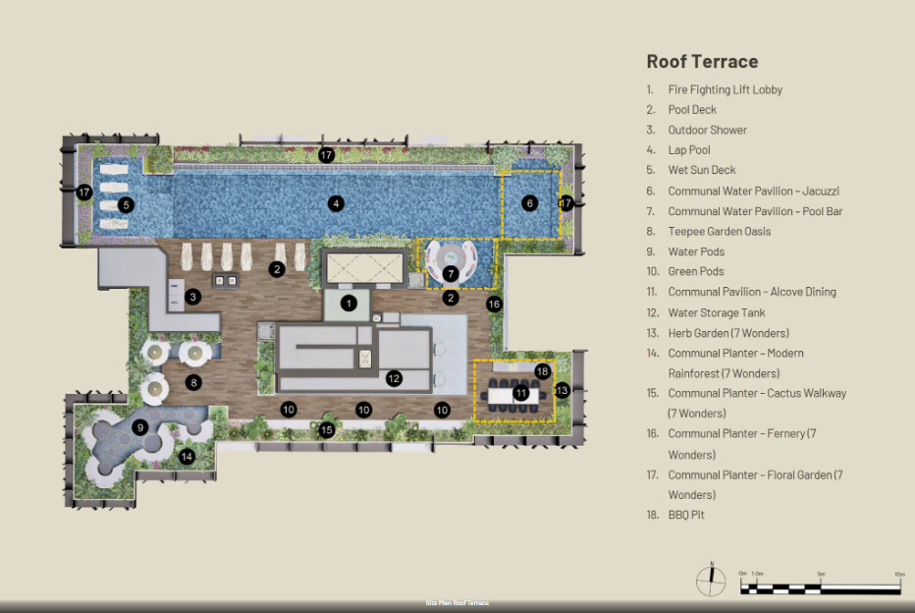Click the distance scale bar
The height and width of the screenshot is (613, 915).
tap(822, 585)
